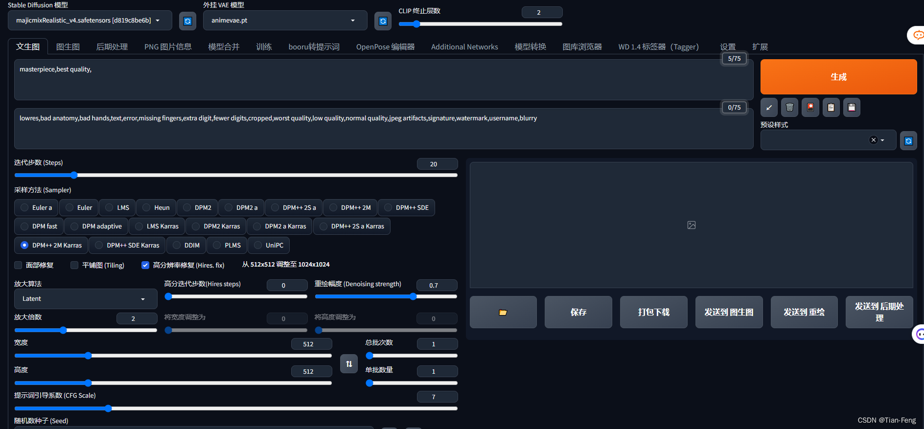The height and width of the screenshot is (429, 924).
Task: Save prompt as style with floppy disk icon
Action: [x=852, y=108]
